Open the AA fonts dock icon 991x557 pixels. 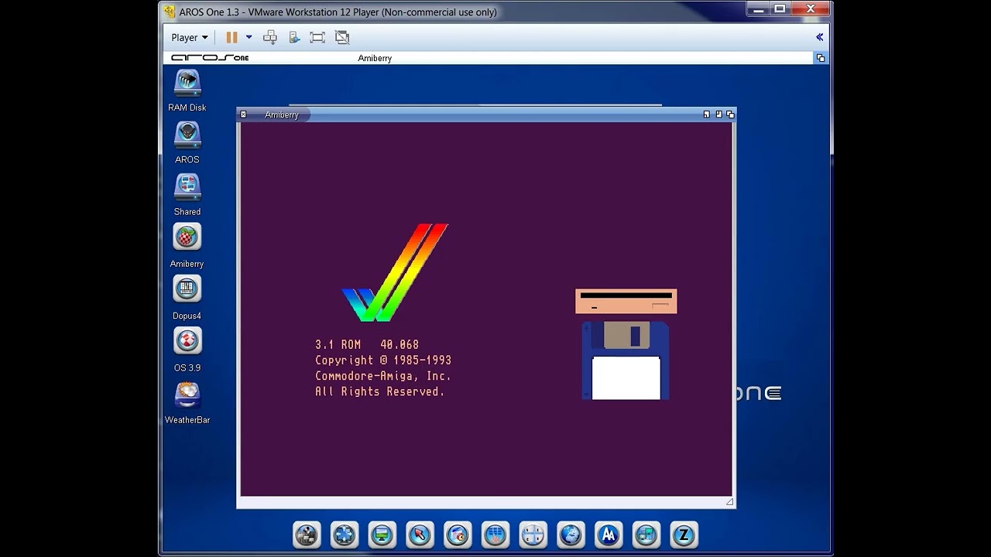(x=609, y=535)
